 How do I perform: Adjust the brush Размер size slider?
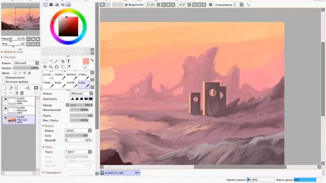(81, 105)
